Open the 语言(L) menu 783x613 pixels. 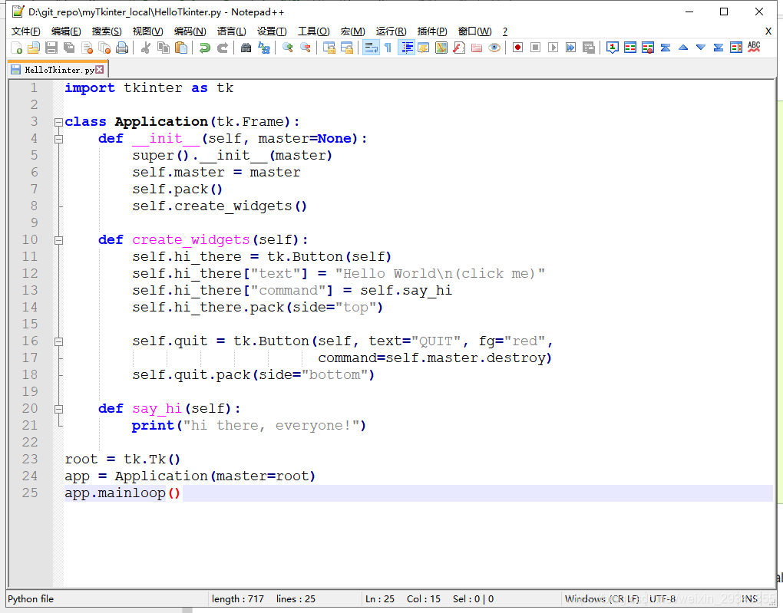pos(231,31)
